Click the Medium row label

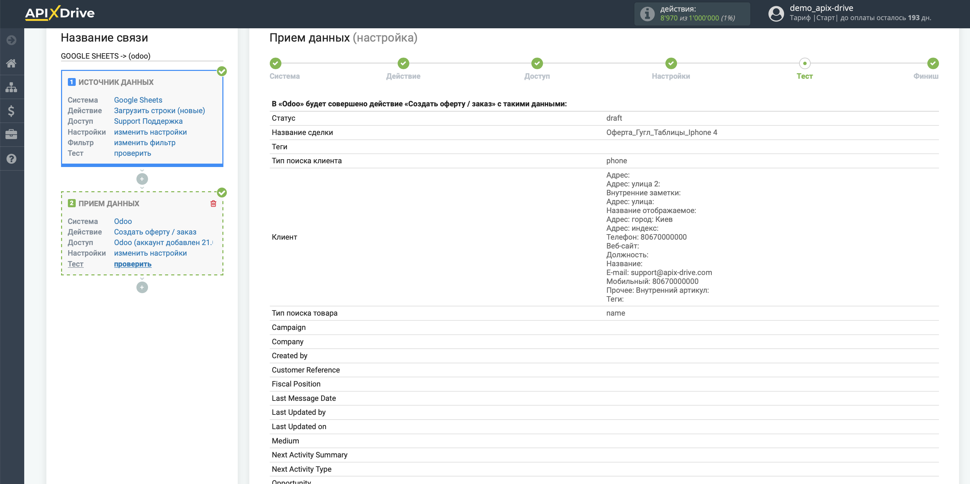(285, 441)
